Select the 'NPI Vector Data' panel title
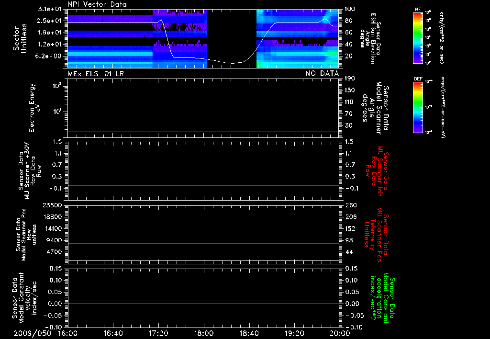The width and height of the screenshot is (490, 339). pyautogui.click(x=97, y=4)
